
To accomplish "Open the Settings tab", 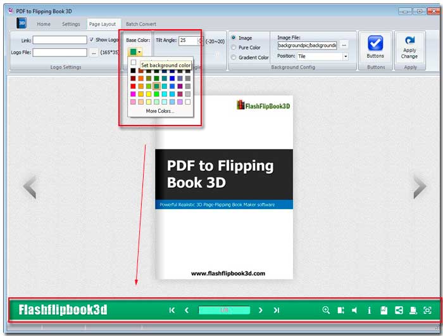I will 71,24.
